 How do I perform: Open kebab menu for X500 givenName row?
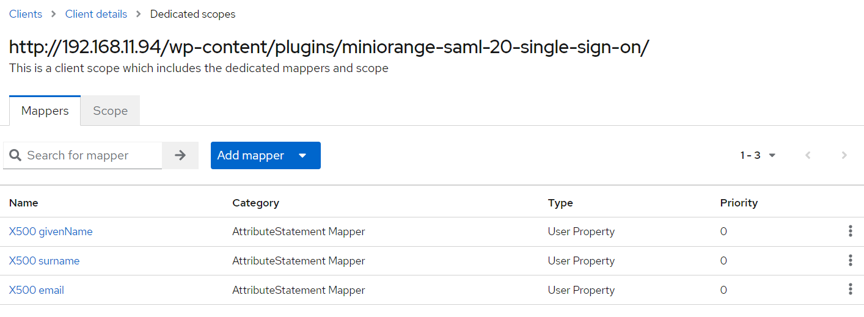(850, 231)
